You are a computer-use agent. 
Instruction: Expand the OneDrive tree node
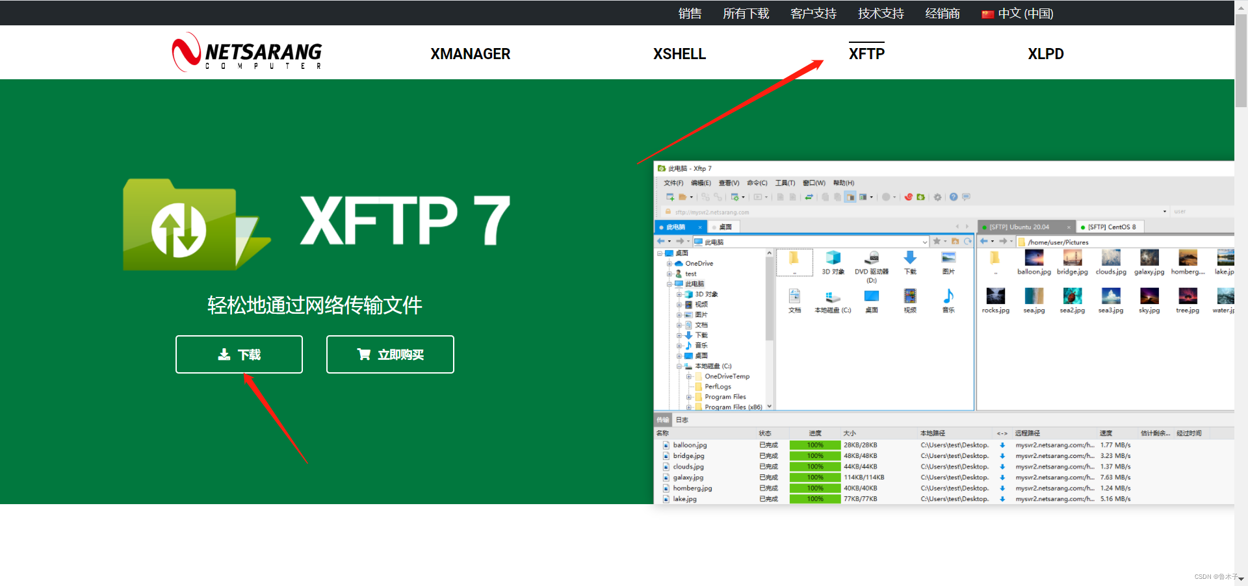pyautogui.click(x=669, y=264)
